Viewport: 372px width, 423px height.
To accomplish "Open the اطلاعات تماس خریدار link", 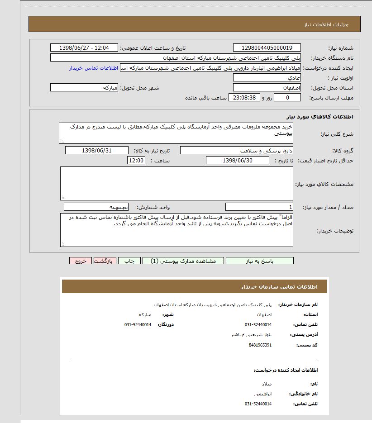I will (x=94, y=68).
